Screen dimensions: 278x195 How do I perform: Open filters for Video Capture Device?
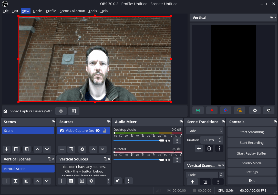[74, 111]
